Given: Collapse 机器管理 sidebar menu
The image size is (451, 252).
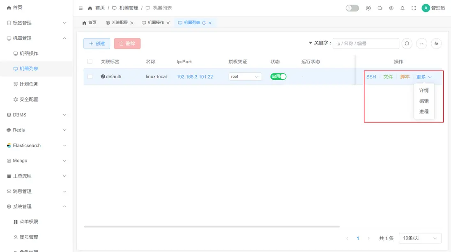Looking at the screenshot, I should pos(36,38).
